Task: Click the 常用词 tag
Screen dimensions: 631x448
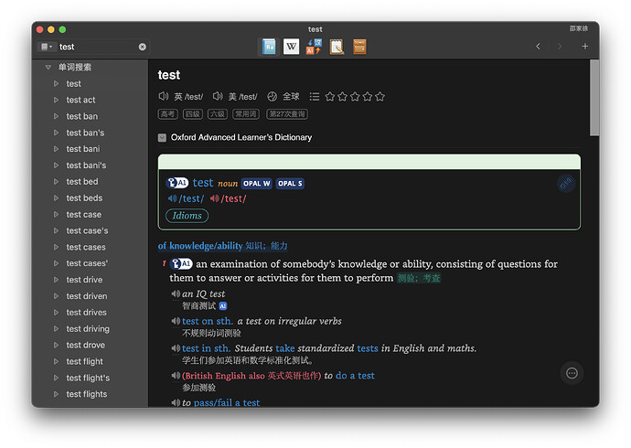Action: click(x=246, y=114)
